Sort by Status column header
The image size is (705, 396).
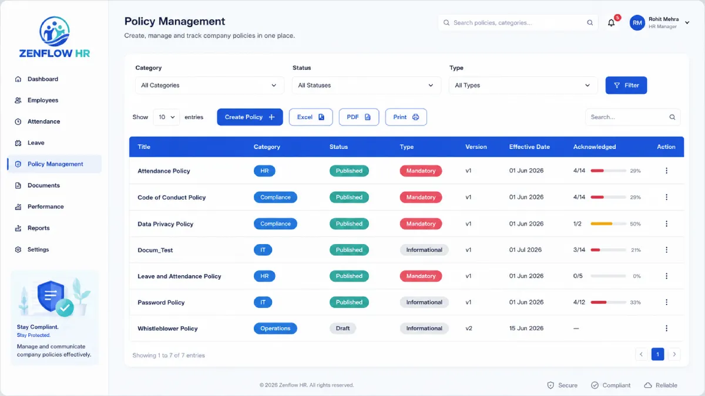click(338, 147)
